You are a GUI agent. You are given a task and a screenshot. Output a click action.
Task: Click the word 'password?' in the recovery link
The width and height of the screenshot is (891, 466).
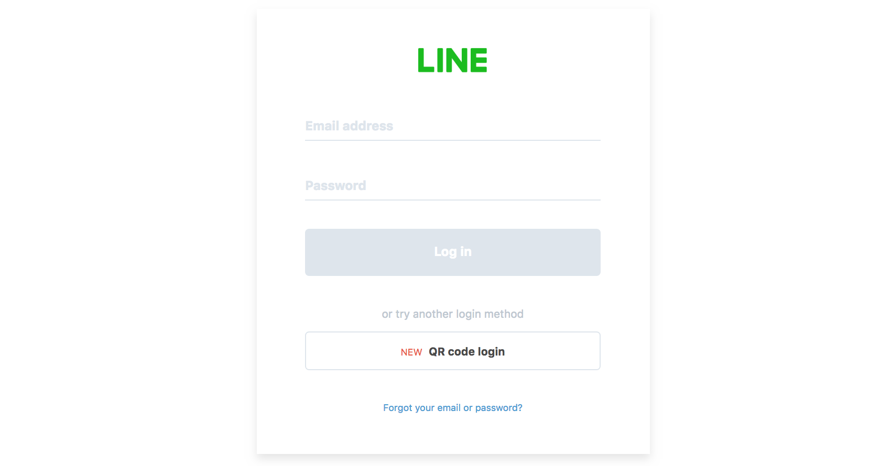(x=499, y=408)
